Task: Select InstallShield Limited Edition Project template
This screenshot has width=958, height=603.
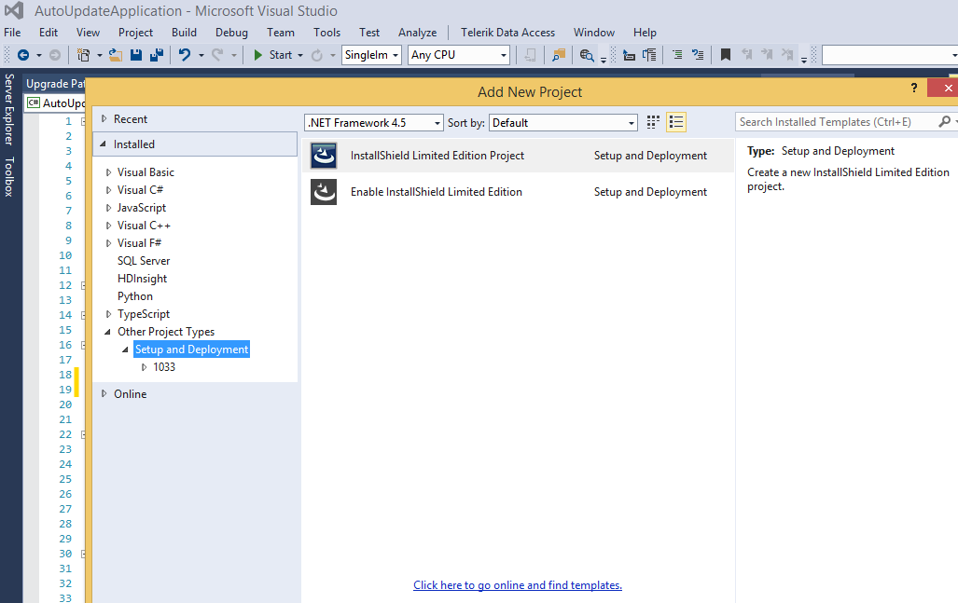Action: tap(518, 156)
